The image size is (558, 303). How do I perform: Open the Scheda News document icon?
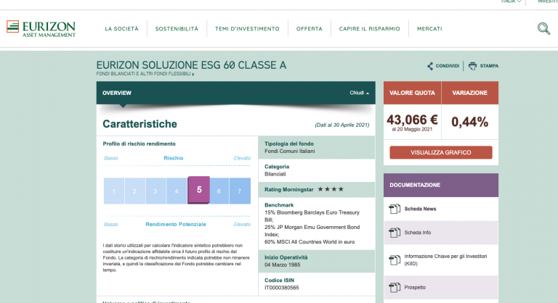tap(395, 209)
